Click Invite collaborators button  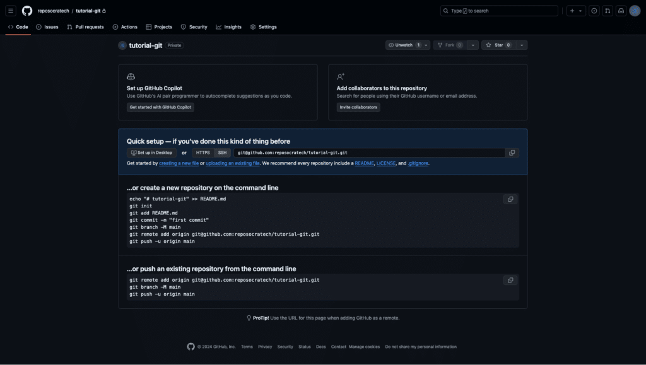tap(358, 107)
